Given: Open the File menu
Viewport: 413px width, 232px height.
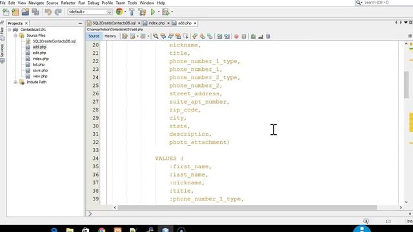Looking at the screenshot, I should (x=3, y=3).
